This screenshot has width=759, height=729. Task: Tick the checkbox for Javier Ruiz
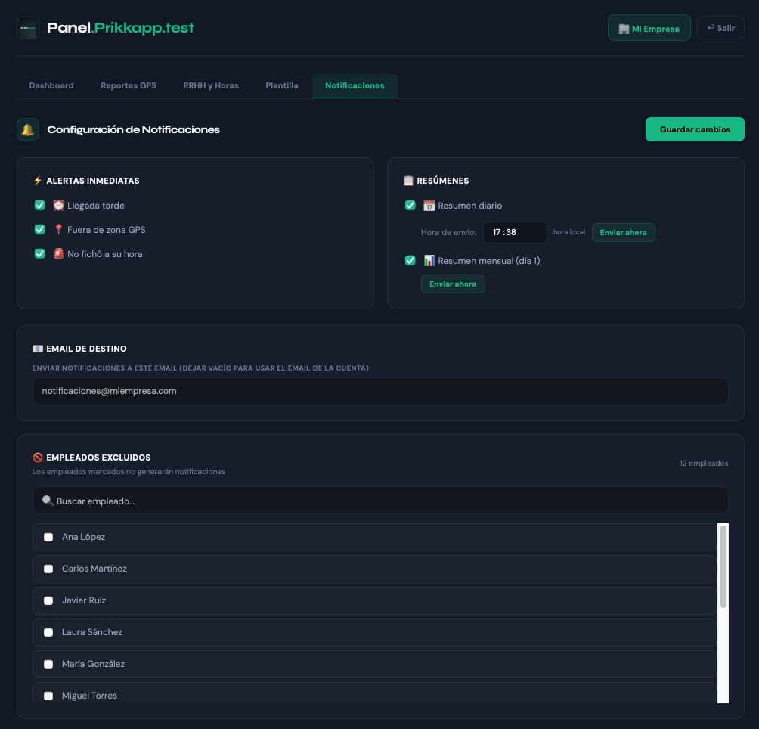48,600
